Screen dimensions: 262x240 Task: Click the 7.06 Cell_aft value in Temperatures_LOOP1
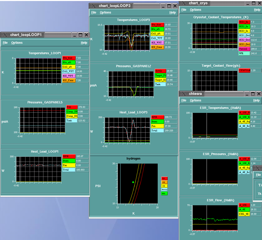coord(82,67)
